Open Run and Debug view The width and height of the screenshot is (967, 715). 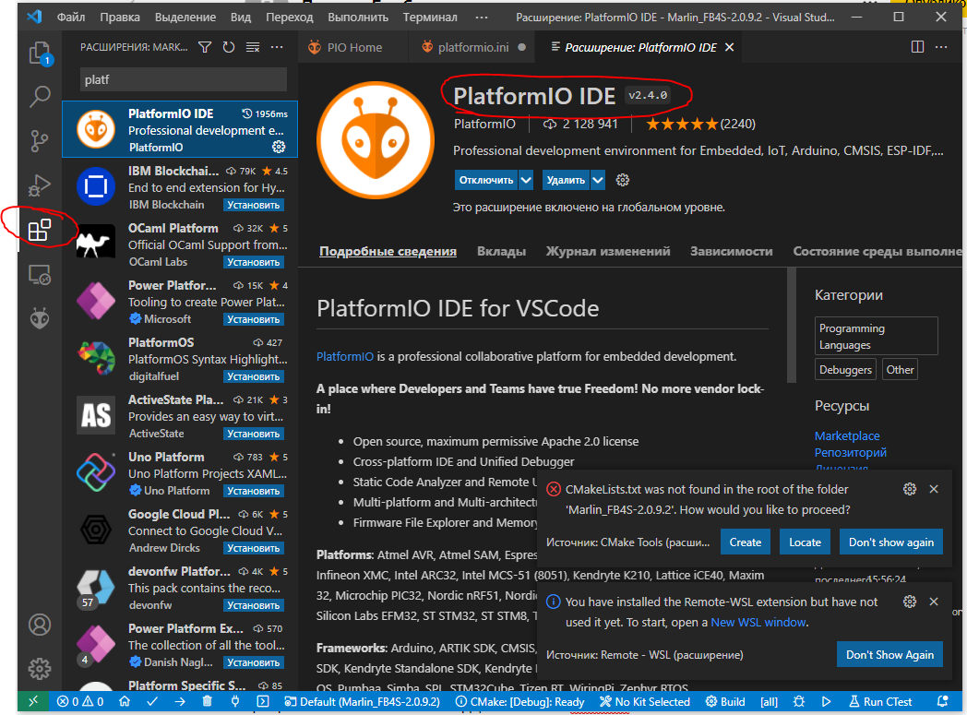tap(40, 185)
